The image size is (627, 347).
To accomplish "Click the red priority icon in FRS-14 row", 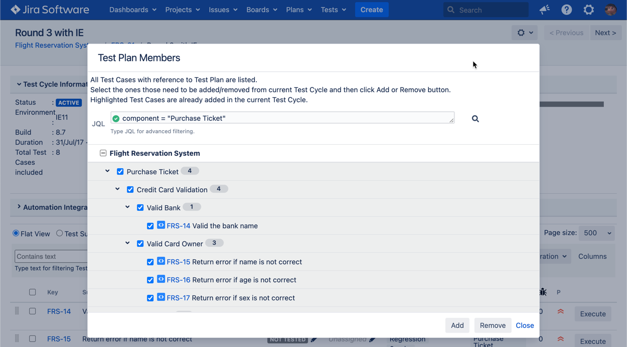I will pyautogui.click(x=560, y=311).
